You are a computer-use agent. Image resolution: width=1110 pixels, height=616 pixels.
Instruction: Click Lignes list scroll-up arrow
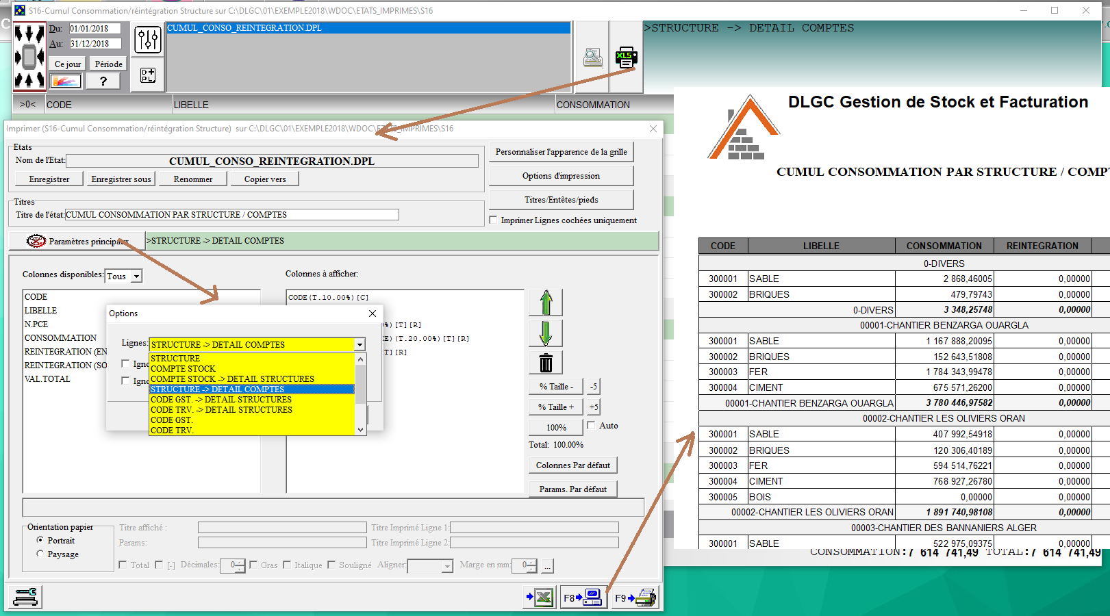click(360, 359)
